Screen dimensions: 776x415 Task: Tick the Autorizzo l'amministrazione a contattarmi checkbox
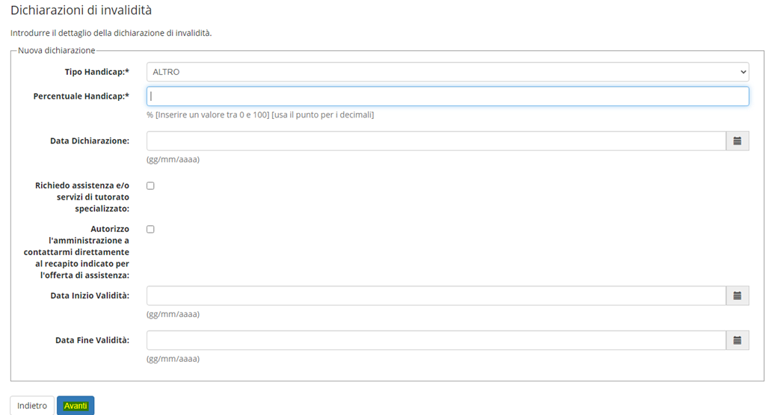pos(150,230)
